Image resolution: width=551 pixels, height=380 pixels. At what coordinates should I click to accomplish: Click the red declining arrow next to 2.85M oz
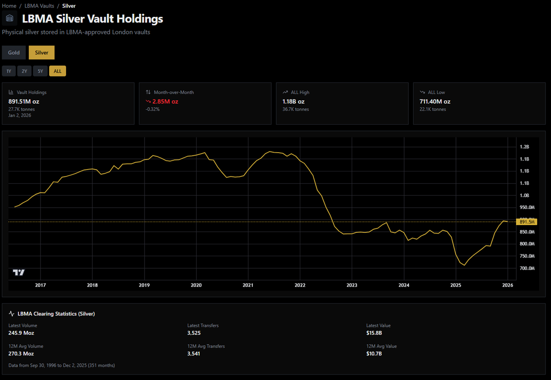click(x=148, y=101)
